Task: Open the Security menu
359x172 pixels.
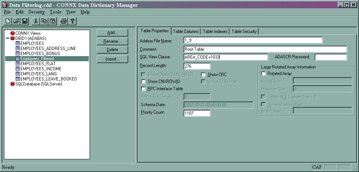Action: (37, 12)
